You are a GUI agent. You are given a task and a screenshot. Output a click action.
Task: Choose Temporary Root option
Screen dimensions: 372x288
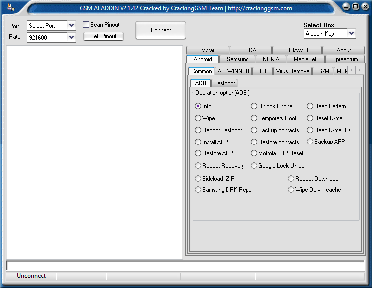tap(274, 118)
